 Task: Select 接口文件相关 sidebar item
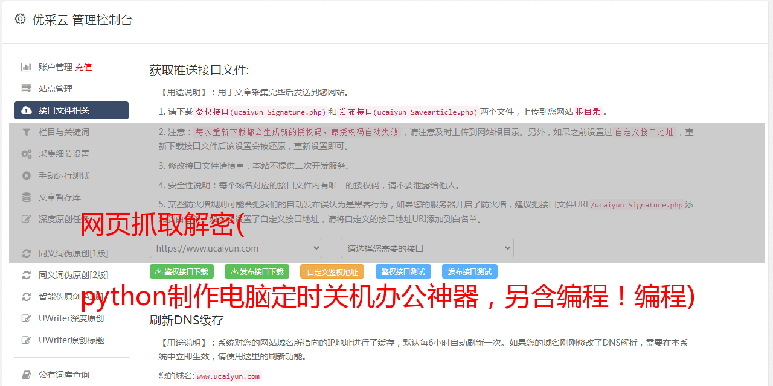[x=71, y=110]
